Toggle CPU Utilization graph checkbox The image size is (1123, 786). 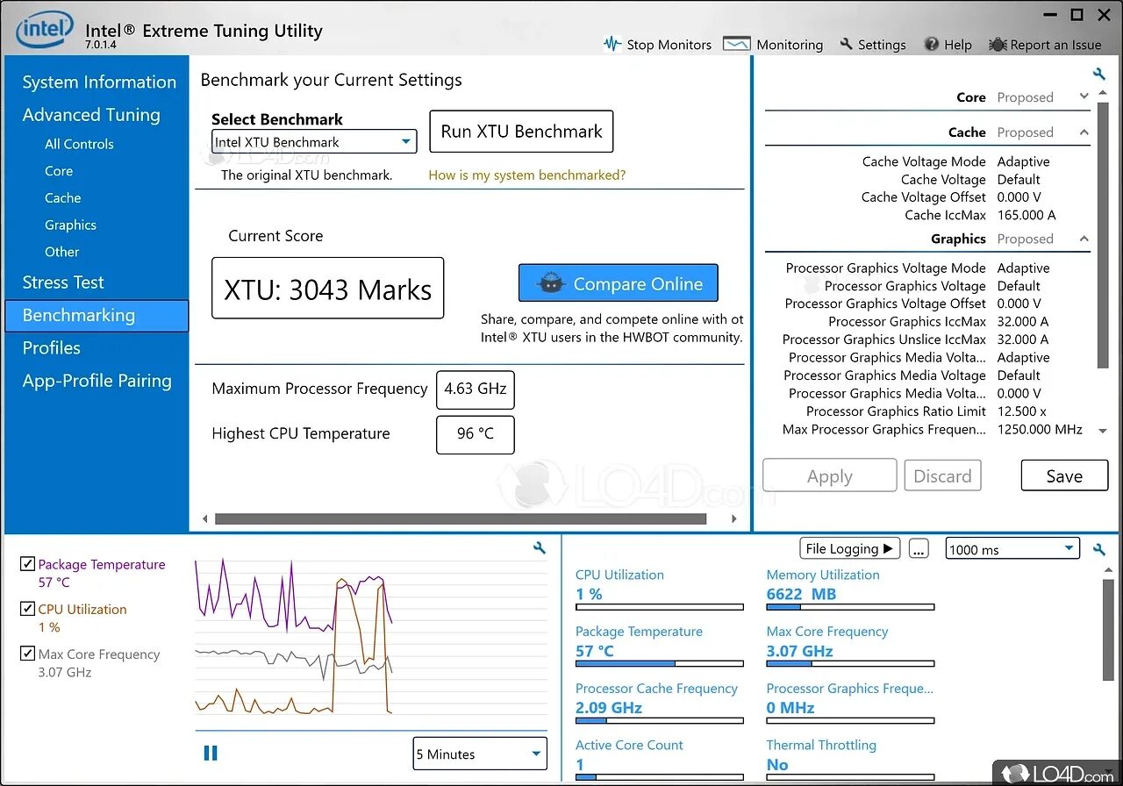[27, 609]
